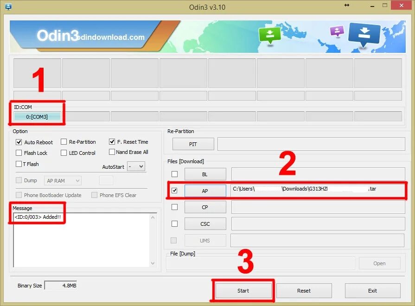Minimize the Odin3 window
This screenshot has width=415, height=306.
click(x=372, y=6)
